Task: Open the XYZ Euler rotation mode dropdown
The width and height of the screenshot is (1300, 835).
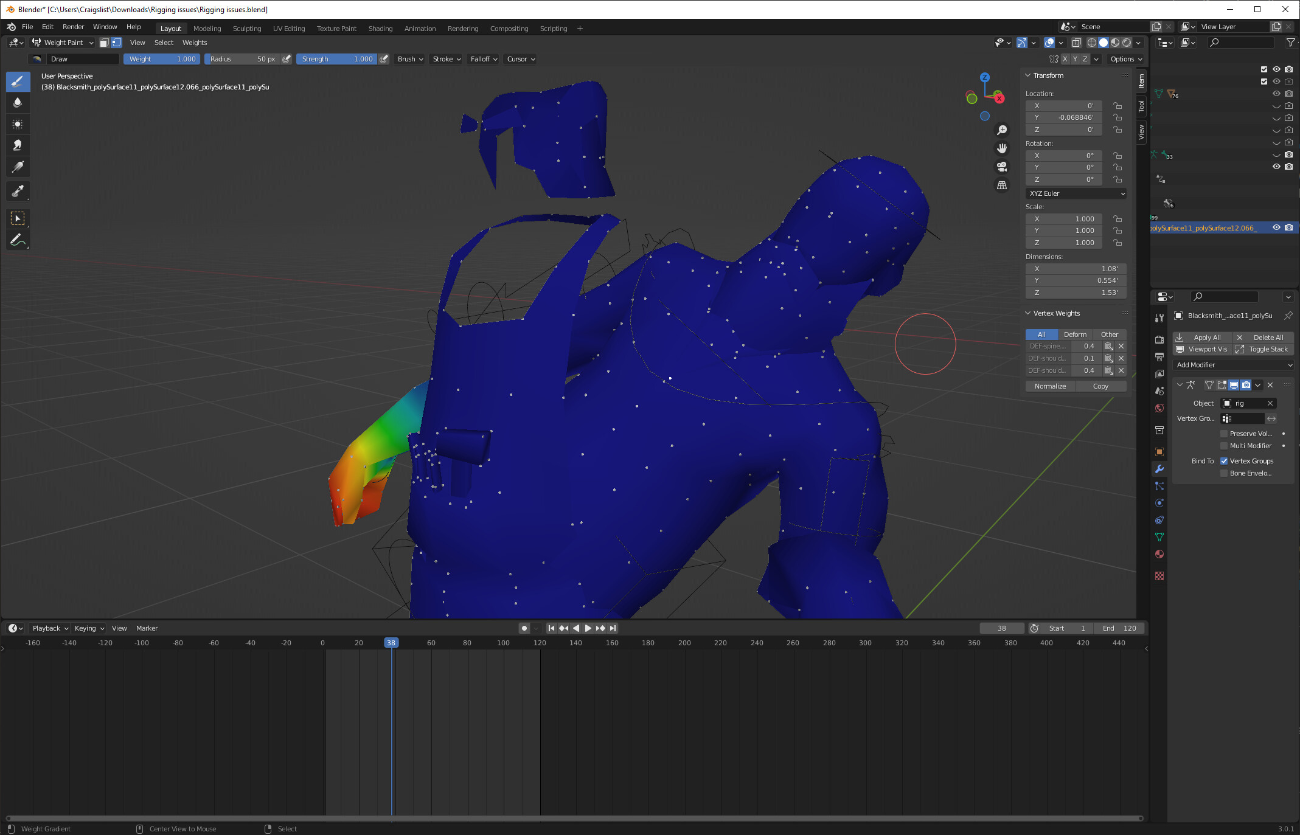Action: point(1076,193)
